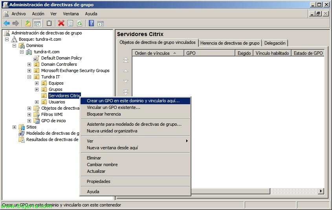The height and width of the screenshot is (210, 332).
Task: Open the Ventana menu
Action: (x=71, y=14)
